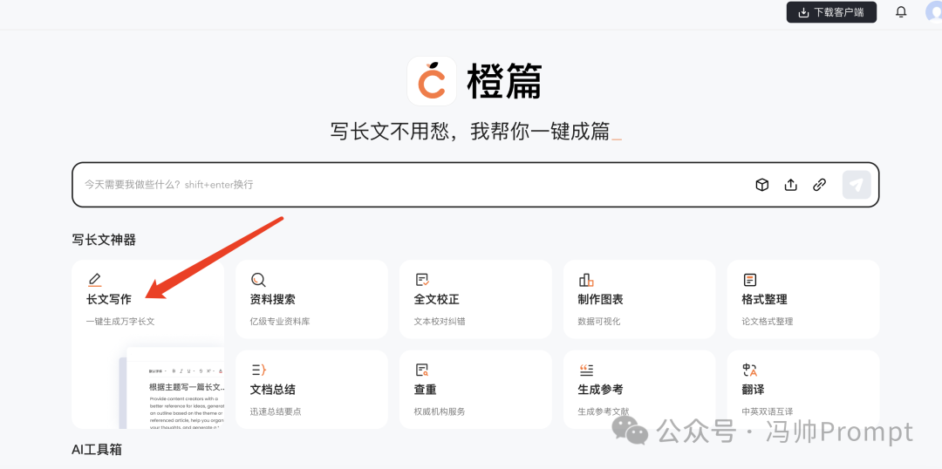Click the cube icon in the input box
Screen dimensions: 942x469
click(762, 185)
